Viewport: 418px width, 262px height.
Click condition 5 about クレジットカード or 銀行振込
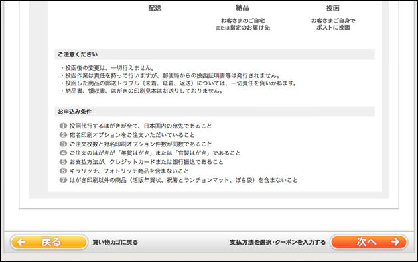pos(147,162)
